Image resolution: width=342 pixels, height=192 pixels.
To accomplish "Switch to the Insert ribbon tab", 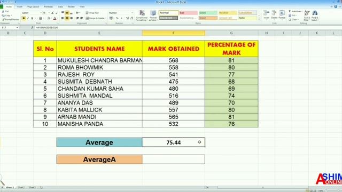I will [19, 7].
